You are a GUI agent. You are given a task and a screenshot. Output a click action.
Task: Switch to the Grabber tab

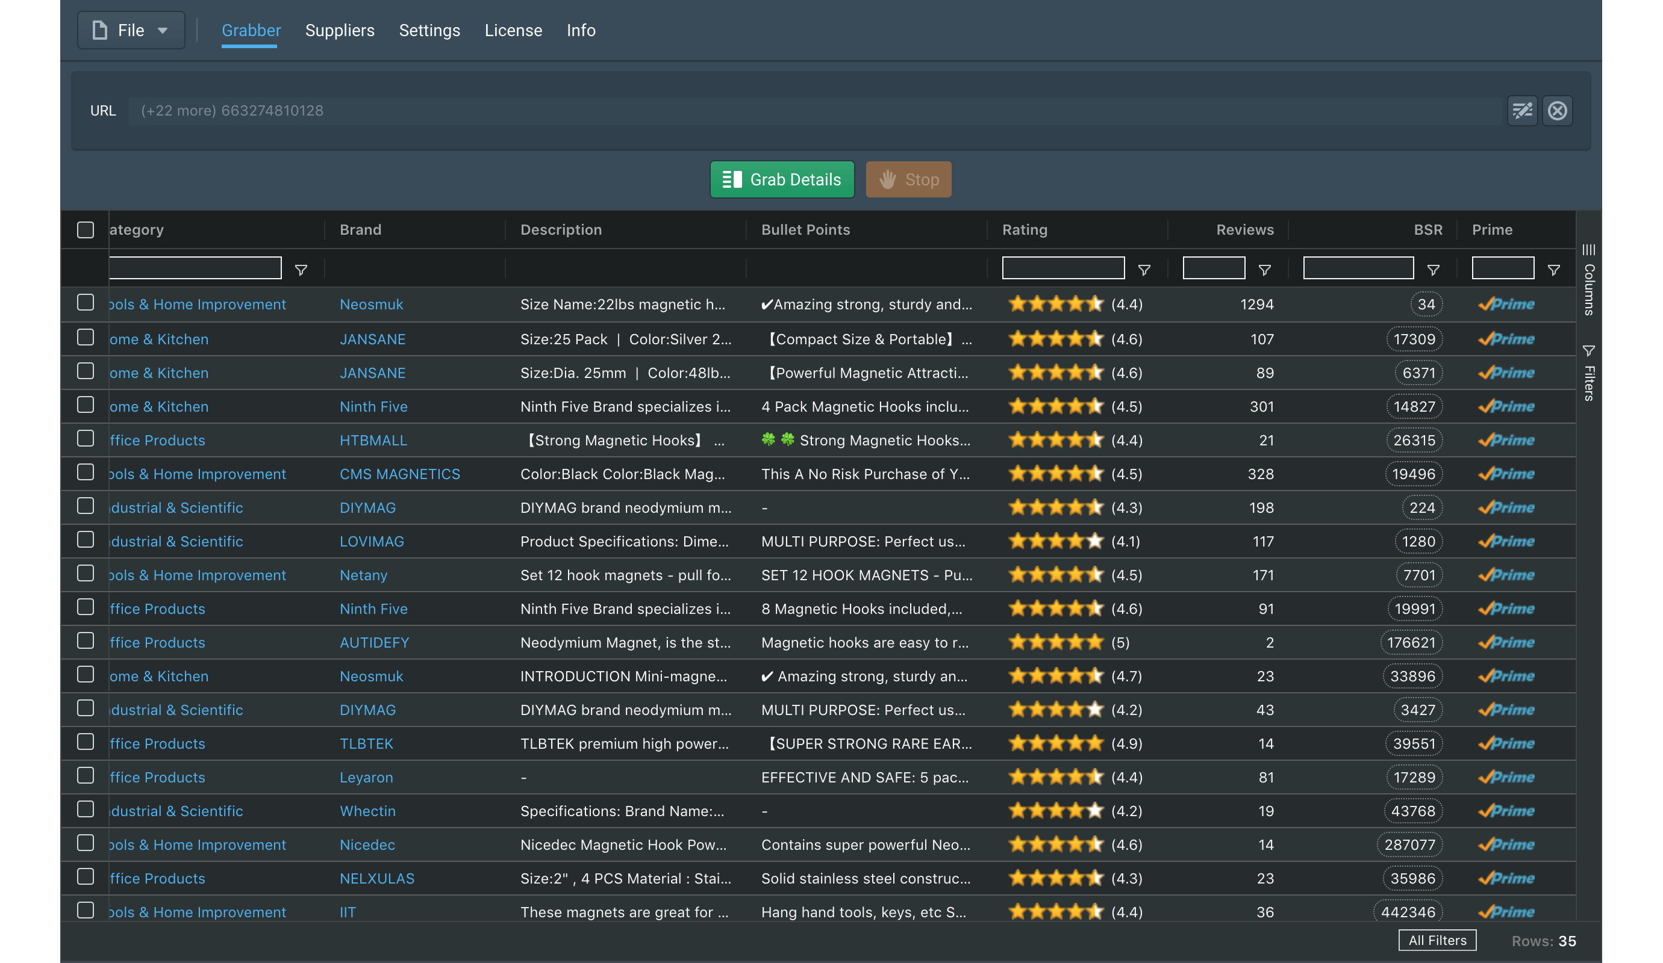click(x=251, y=30)
